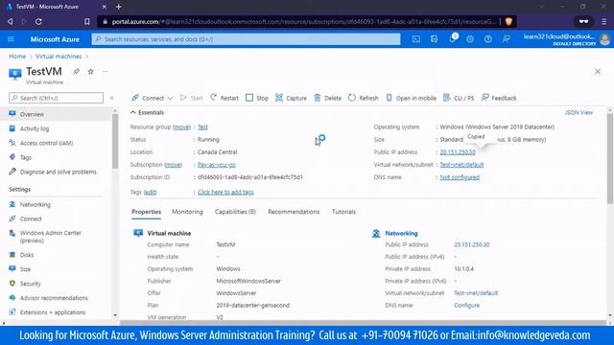The height and width of the screenshot is (345, 614).
Task: Open the Azure portal hamburger menu
Action: pos(11,39)
